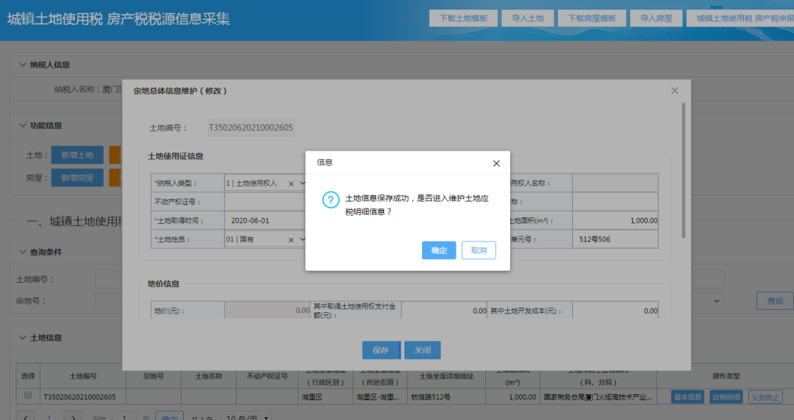
Task: Collapse the 功能信息 section
Action: point(22,126)
